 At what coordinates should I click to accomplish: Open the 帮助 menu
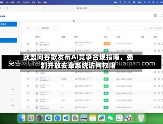[x=45, y=2]
